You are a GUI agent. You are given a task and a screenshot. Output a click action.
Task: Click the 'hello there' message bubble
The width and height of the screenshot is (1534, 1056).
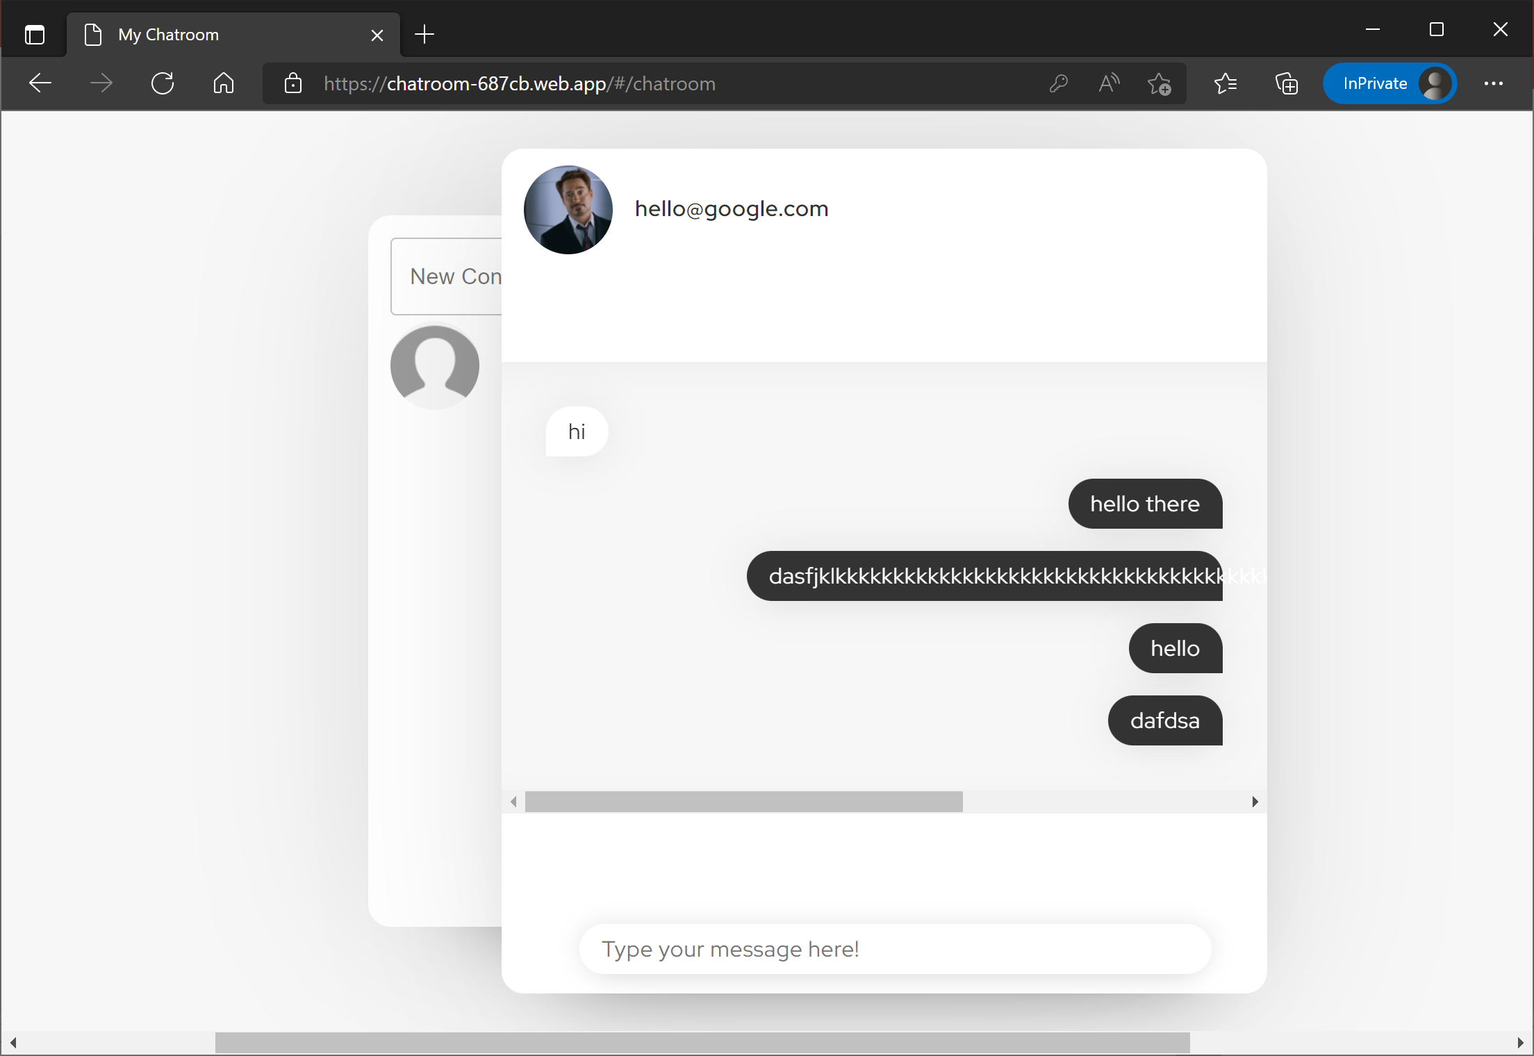coord(1145,504)
